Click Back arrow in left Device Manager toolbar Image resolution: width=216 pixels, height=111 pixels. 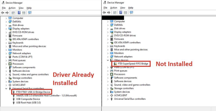[x=3, y=13]
